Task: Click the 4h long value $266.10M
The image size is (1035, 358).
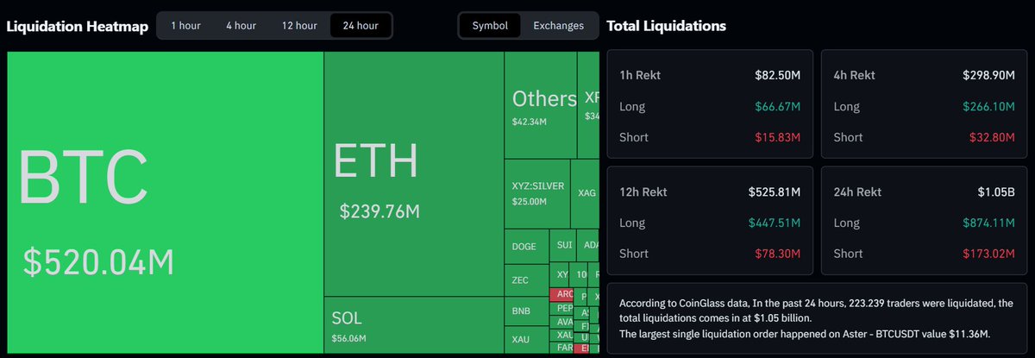Action: click(x=989, y=107)
